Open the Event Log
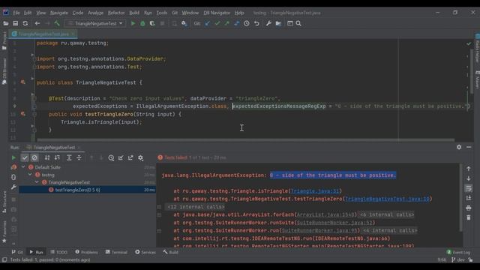The image size is (480, 270). click(458, 252)
